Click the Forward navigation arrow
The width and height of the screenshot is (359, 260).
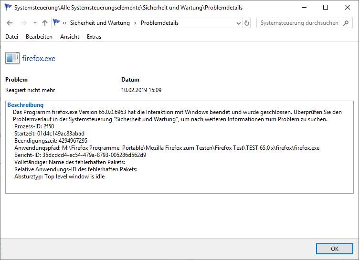(22, 23)
